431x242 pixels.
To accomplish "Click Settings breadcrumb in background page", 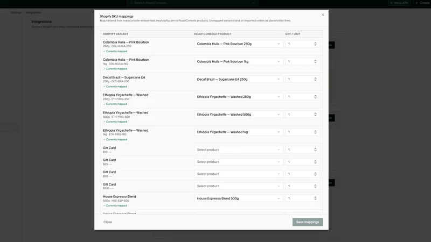I will tap(16, 12).
